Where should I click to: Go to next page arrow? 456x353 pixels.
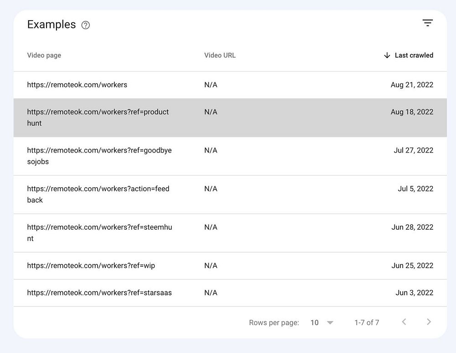pos(429,322)
